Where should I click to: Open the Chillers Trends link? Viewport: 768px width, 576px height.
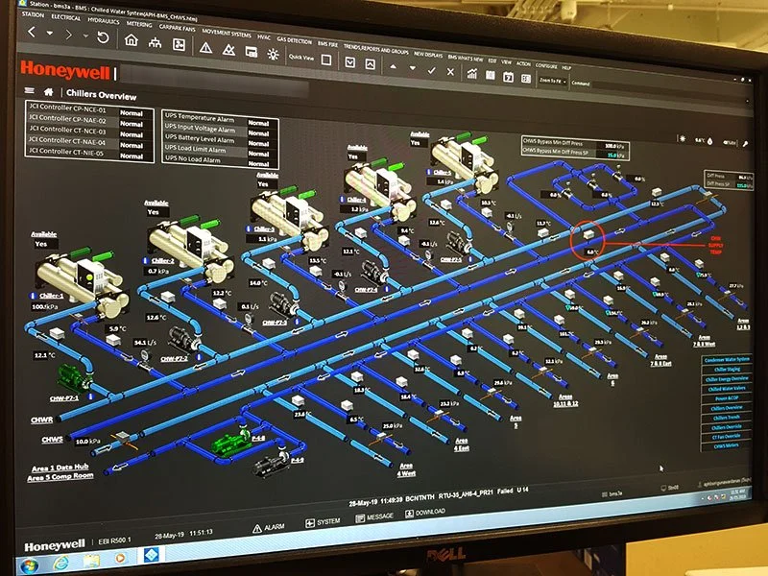727,418
